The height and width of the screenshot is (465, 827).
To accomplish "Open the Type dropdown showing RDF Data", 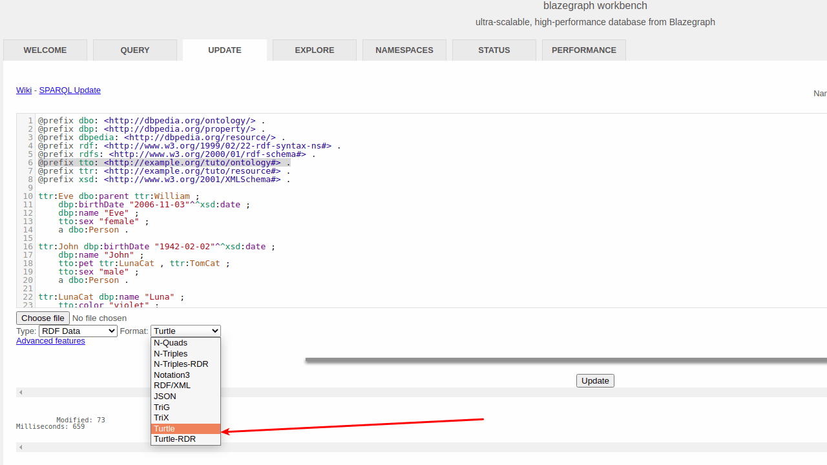I will point(78,331).
